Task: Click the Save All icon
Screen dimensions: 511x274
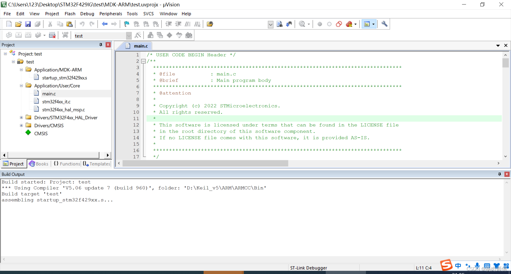Action: click(38, 24)
